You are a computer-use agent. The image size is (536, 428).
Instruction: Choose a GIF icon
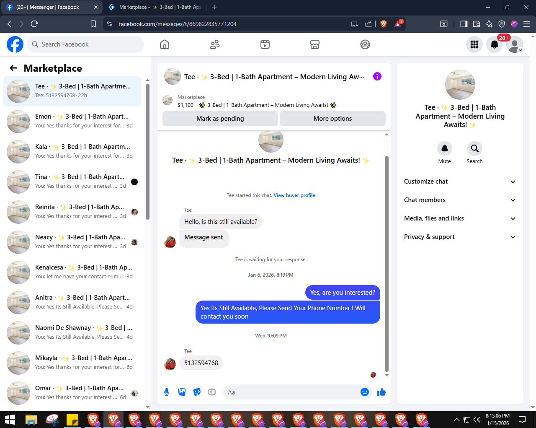[212, 392]
